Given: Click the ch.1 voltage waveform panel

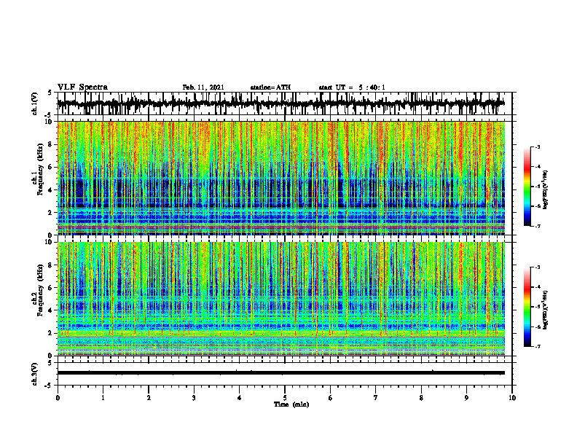Looking at the screenshot, I should point(285,103).
